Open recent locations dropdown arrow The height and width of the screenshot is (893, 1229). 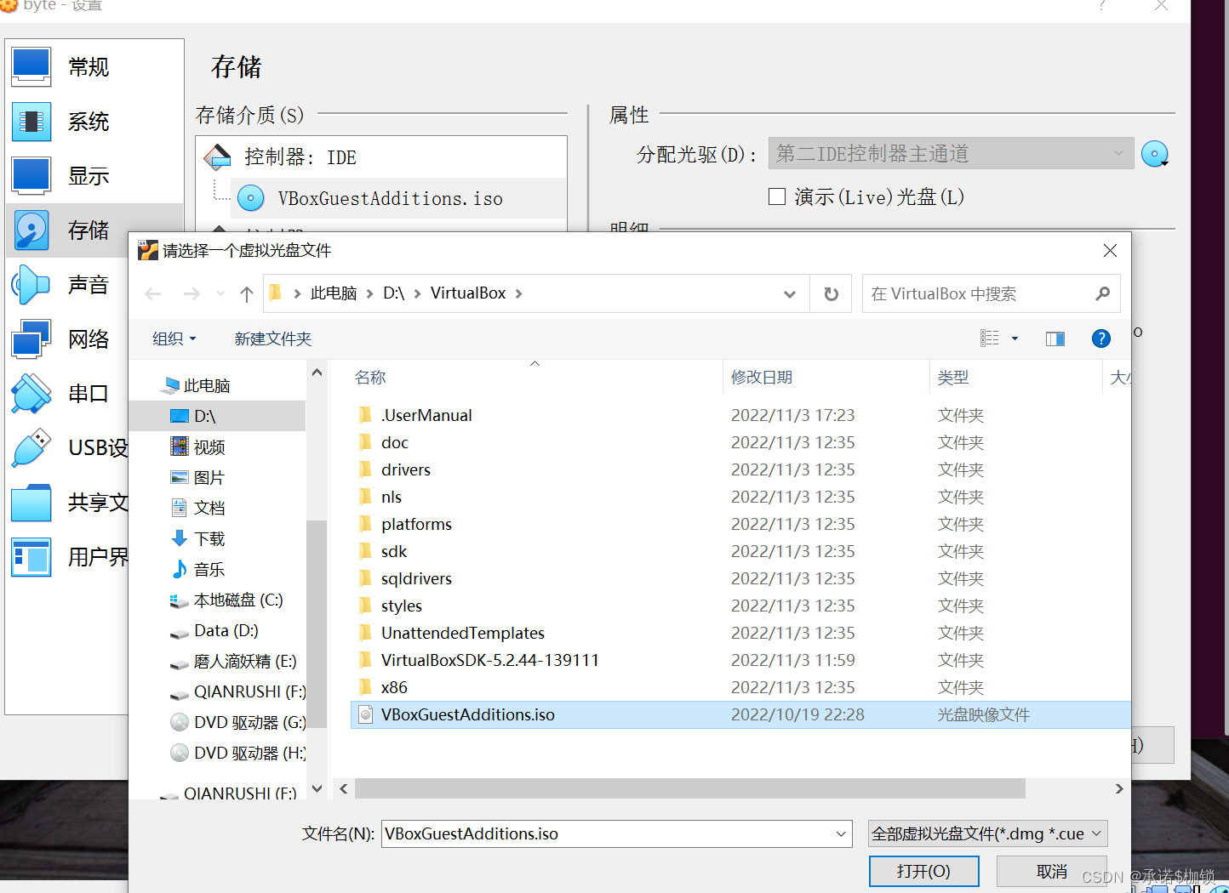coord(220,294)
